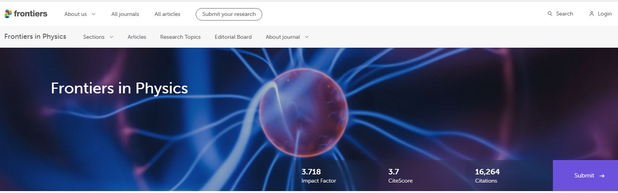Image resolution: width=618 pixels, height=193 pixels.
Task: Click the Login text link
Action: [604, 14]
